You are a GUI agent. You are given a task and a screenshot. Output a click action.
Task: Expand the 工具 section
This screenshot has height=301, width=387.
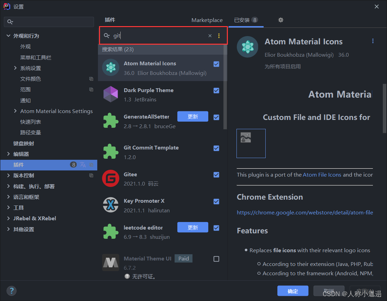tap(8, 208)
